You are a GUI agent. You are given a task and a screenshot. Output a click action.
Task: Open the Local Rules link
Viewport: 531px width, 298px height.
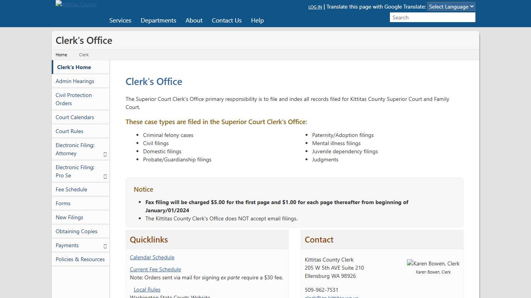147,289
